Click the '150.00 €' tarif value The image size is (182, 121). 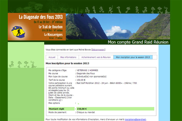coord(81,80)
